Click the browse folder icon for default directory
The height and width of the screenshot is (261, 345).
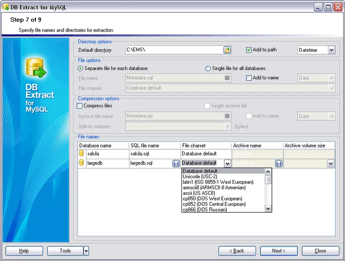tap(227, 50)
